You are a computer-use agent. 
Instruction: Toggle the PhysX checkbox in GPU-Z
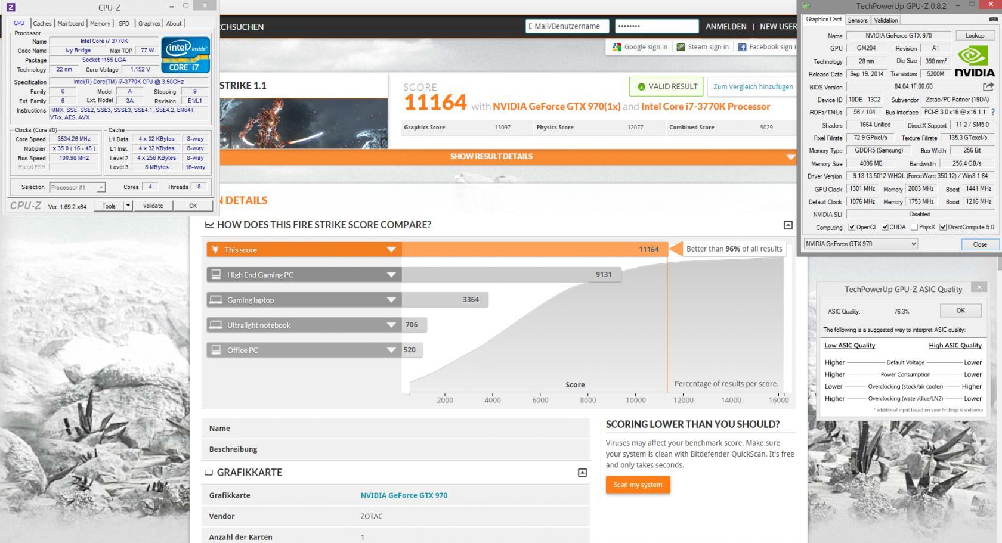(914, 227)
